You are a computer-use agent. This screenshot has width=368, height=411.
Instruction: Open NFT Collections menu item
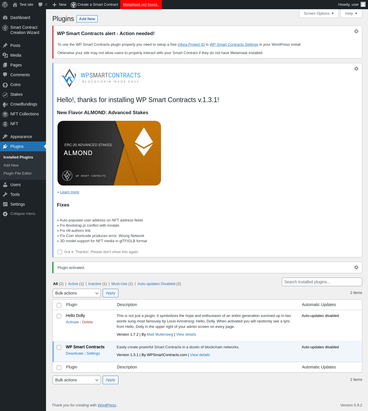[23, 114]
